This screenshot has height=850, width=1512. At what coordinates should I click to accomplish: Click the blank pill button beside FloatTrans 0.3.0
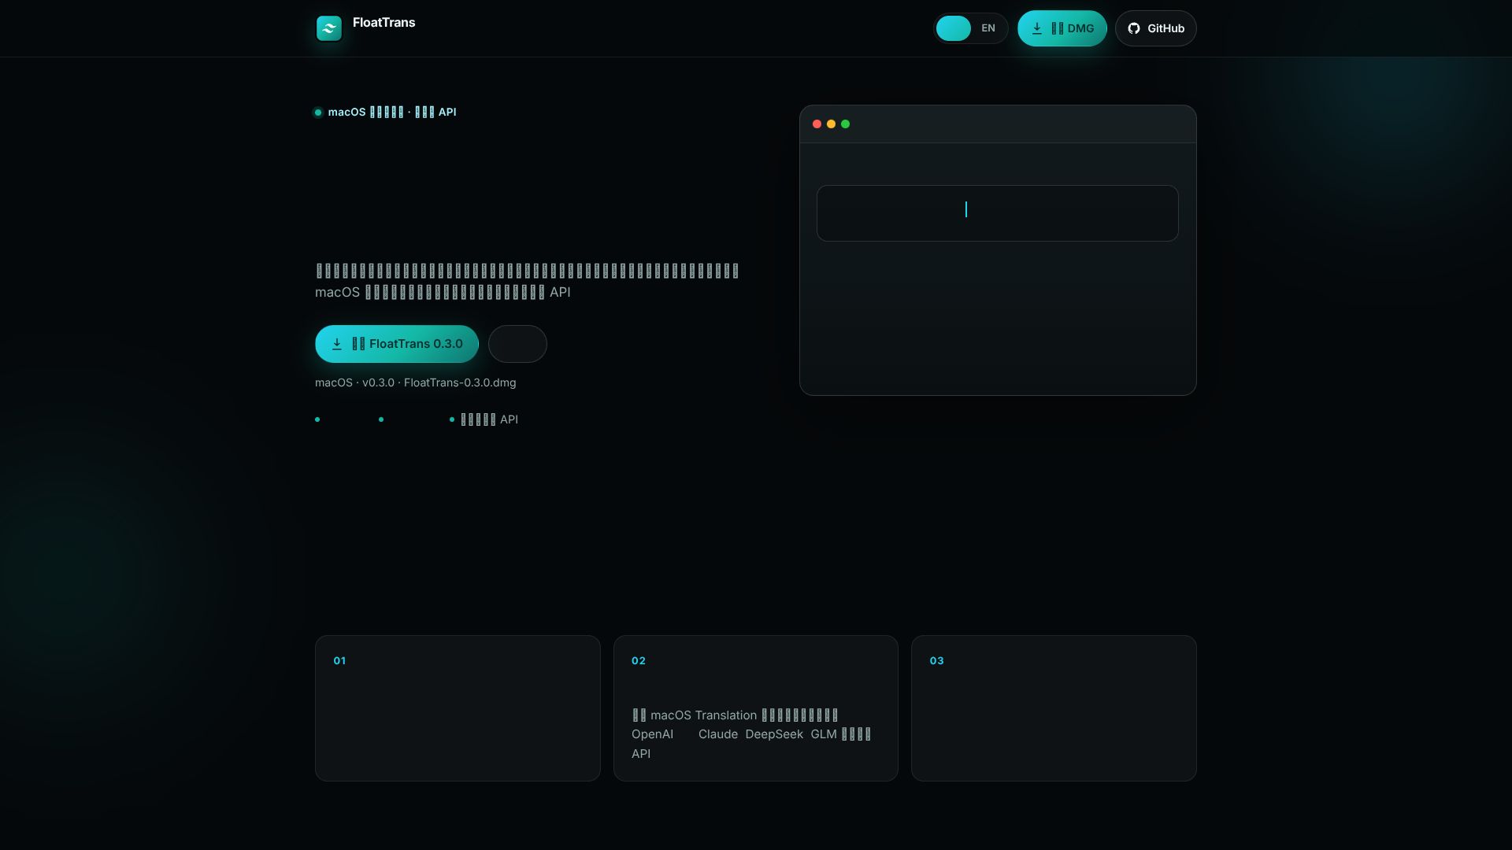(x=517, y=344)
